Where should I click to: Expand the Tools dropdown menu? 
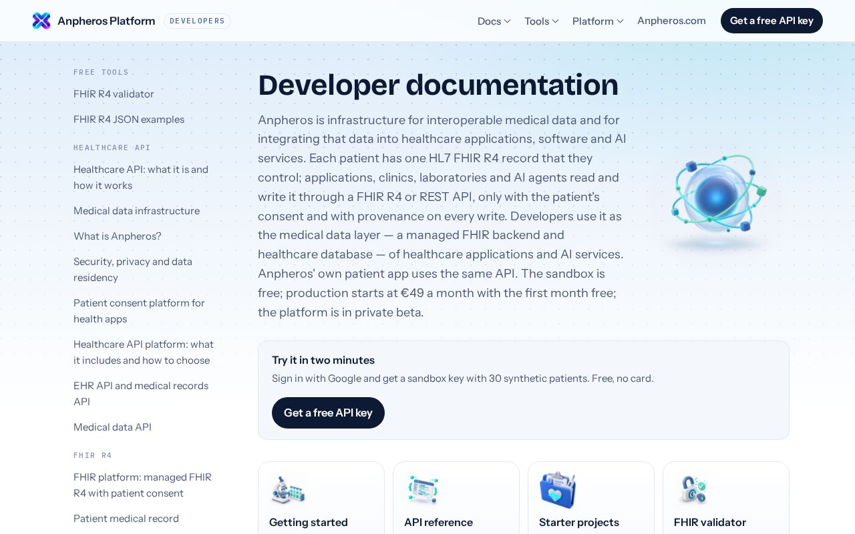coord(542,21)
